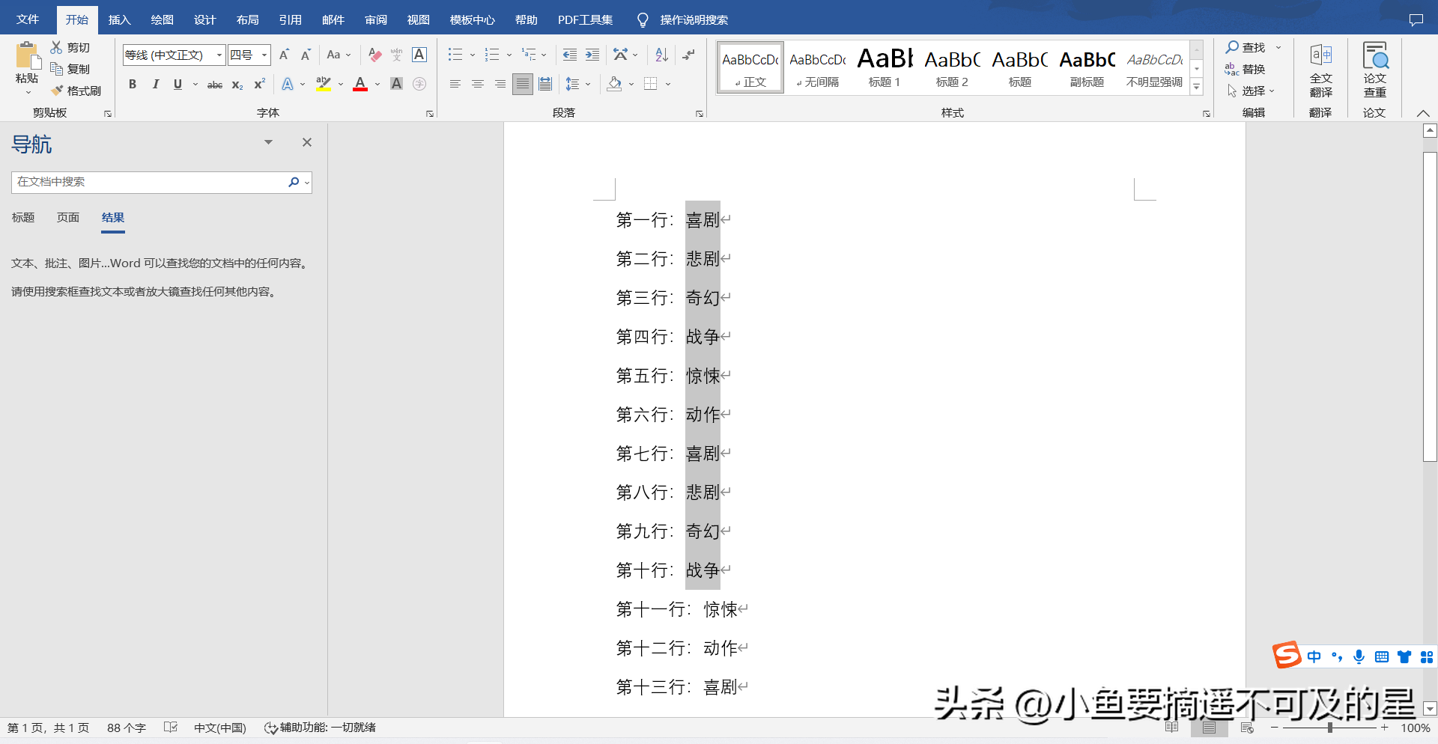
Task: Open the font name dropdown
Action: 219,55
